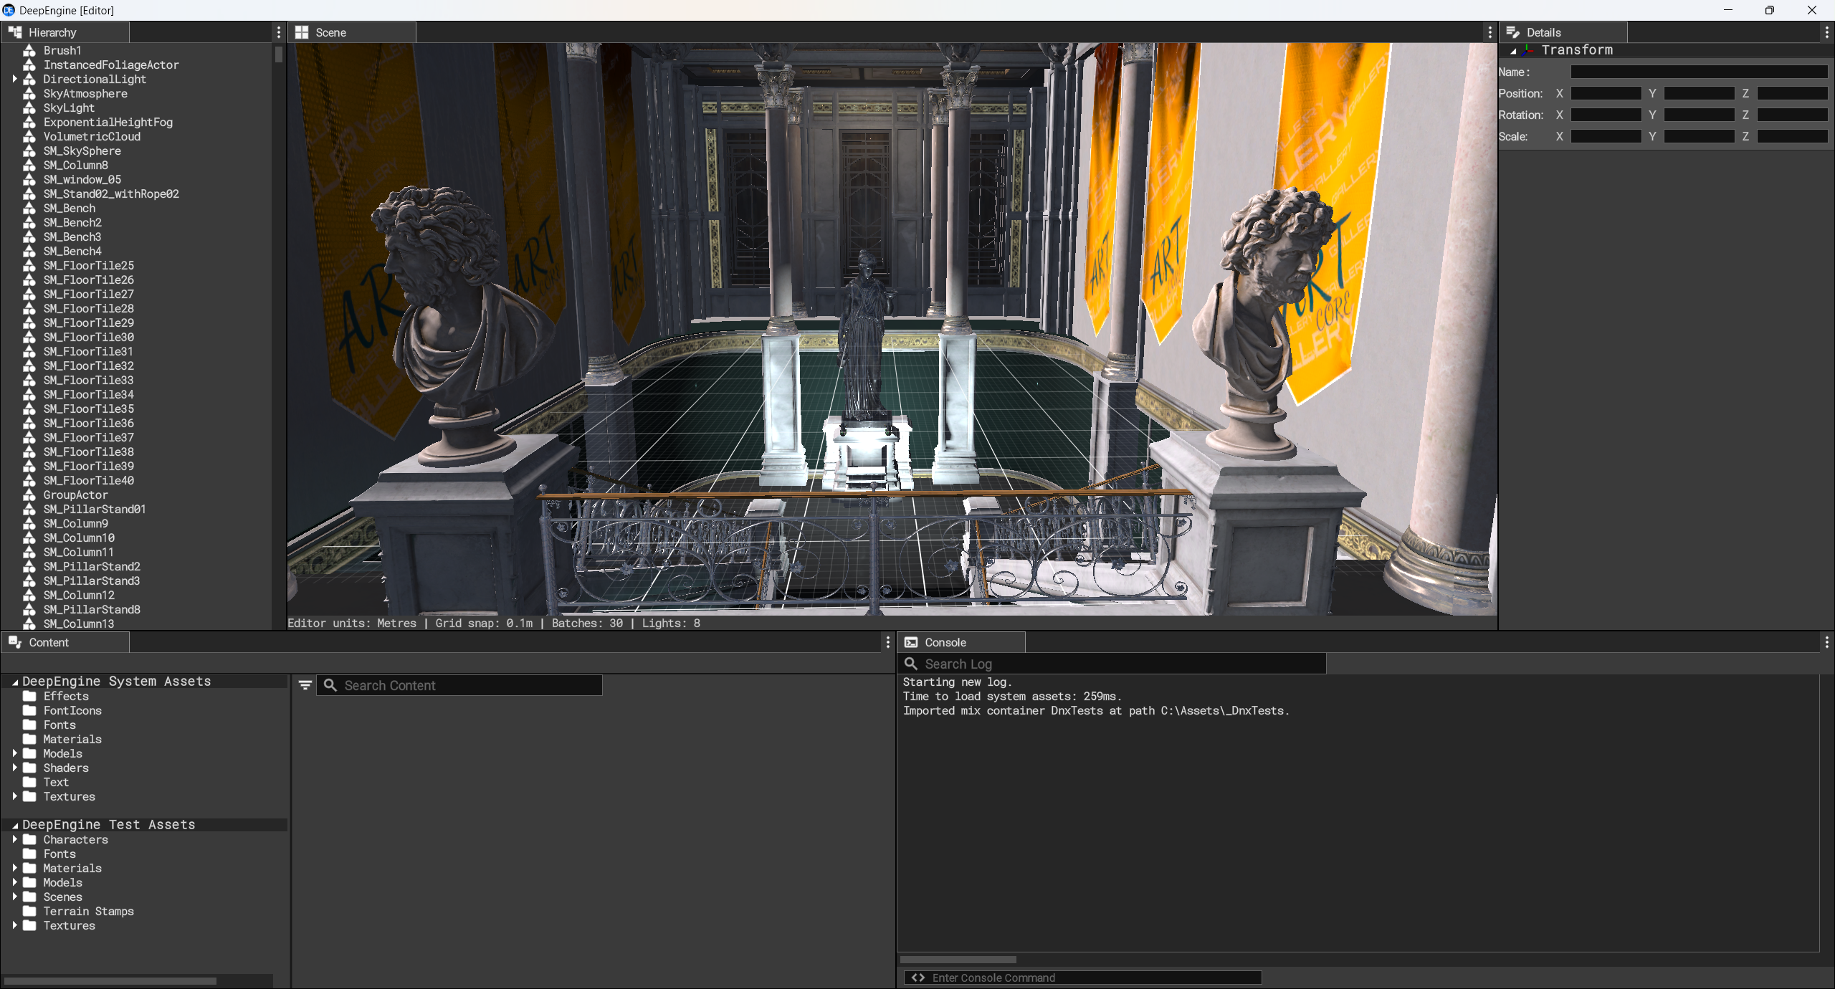The height and width of the screenshot is (989, 1835).
Task: Select ExponentialHeightFog in Hierarchy
Action: pos(108,122)
